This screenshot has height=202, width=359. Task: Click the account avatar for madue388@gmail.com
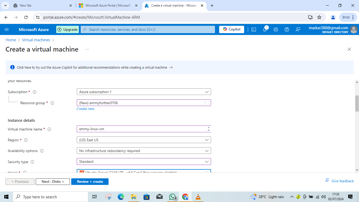[354, 29]
